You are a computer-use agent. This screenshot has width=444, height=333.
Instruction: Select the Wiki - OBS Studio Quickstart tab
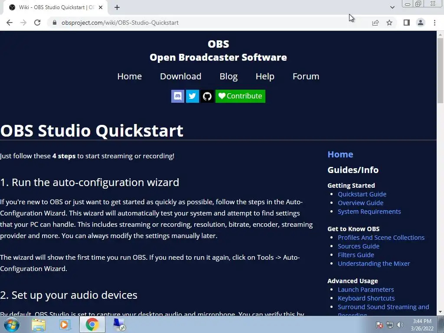[55, 7]
